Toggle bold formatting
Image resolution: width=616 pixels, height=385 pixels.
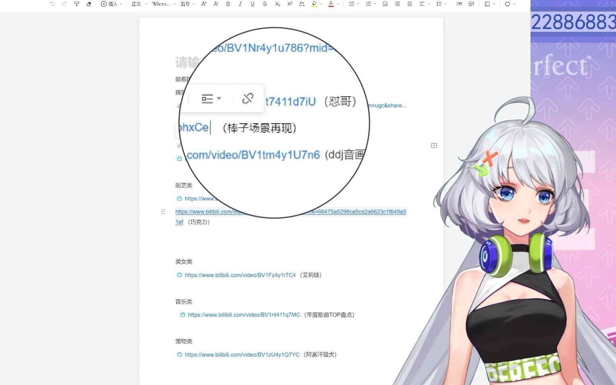tap(228, 4)
